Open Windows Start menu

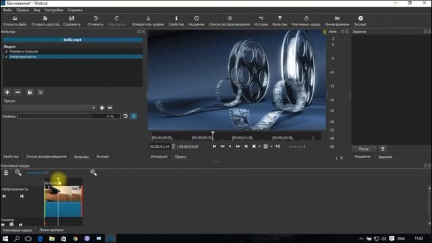pos(5,238)
